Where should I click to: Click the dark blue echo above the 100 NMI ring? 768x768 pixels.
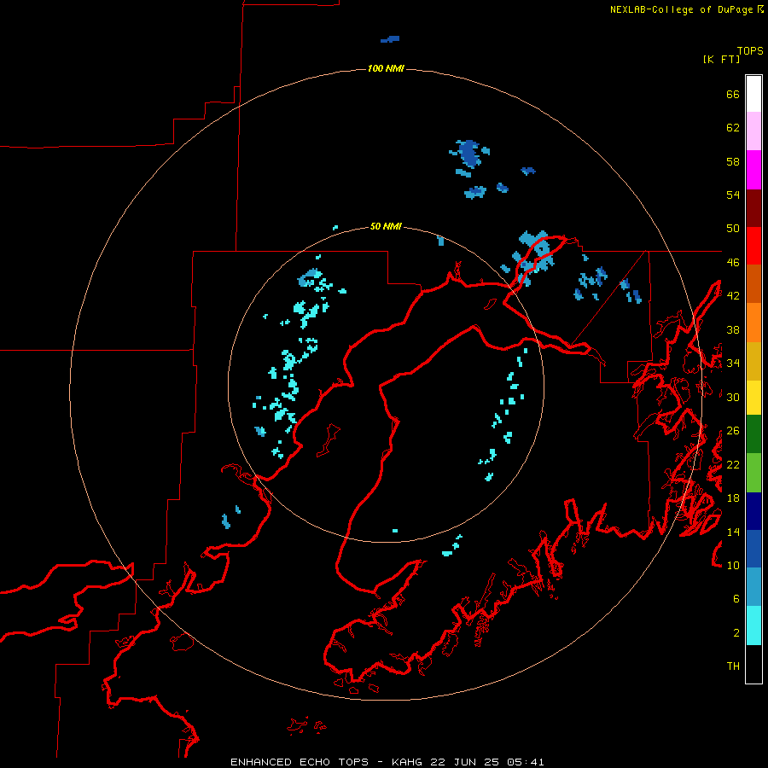click(x=390, y=38)
